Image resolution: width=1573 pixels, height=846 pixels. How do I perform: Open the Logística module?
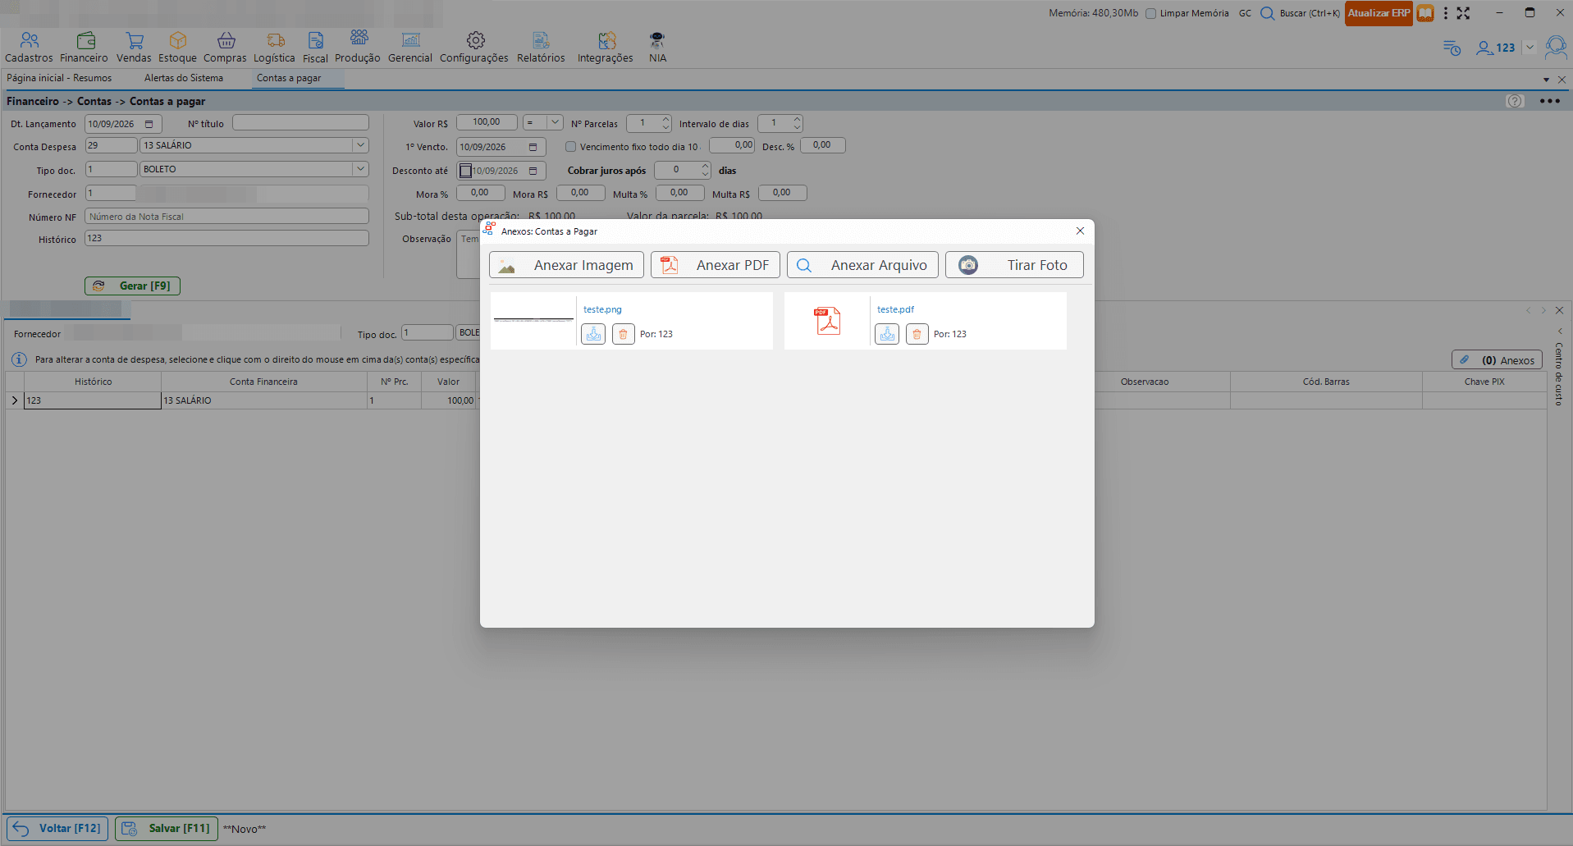274,48
